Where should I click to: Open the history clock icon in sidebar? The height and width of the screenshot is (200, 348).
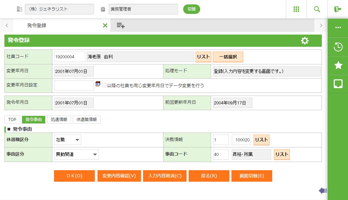point(338,47)
